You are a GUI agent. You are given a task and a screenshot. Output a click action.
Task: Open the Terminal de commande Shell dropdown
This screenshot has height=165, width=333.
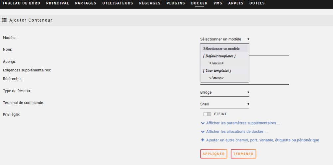(x=225, y=104)
